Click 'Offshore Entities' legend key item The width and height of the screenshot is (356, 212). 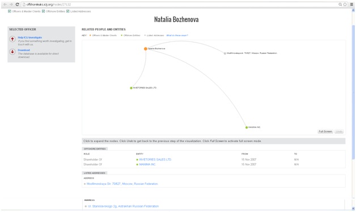tap(130, 35)
